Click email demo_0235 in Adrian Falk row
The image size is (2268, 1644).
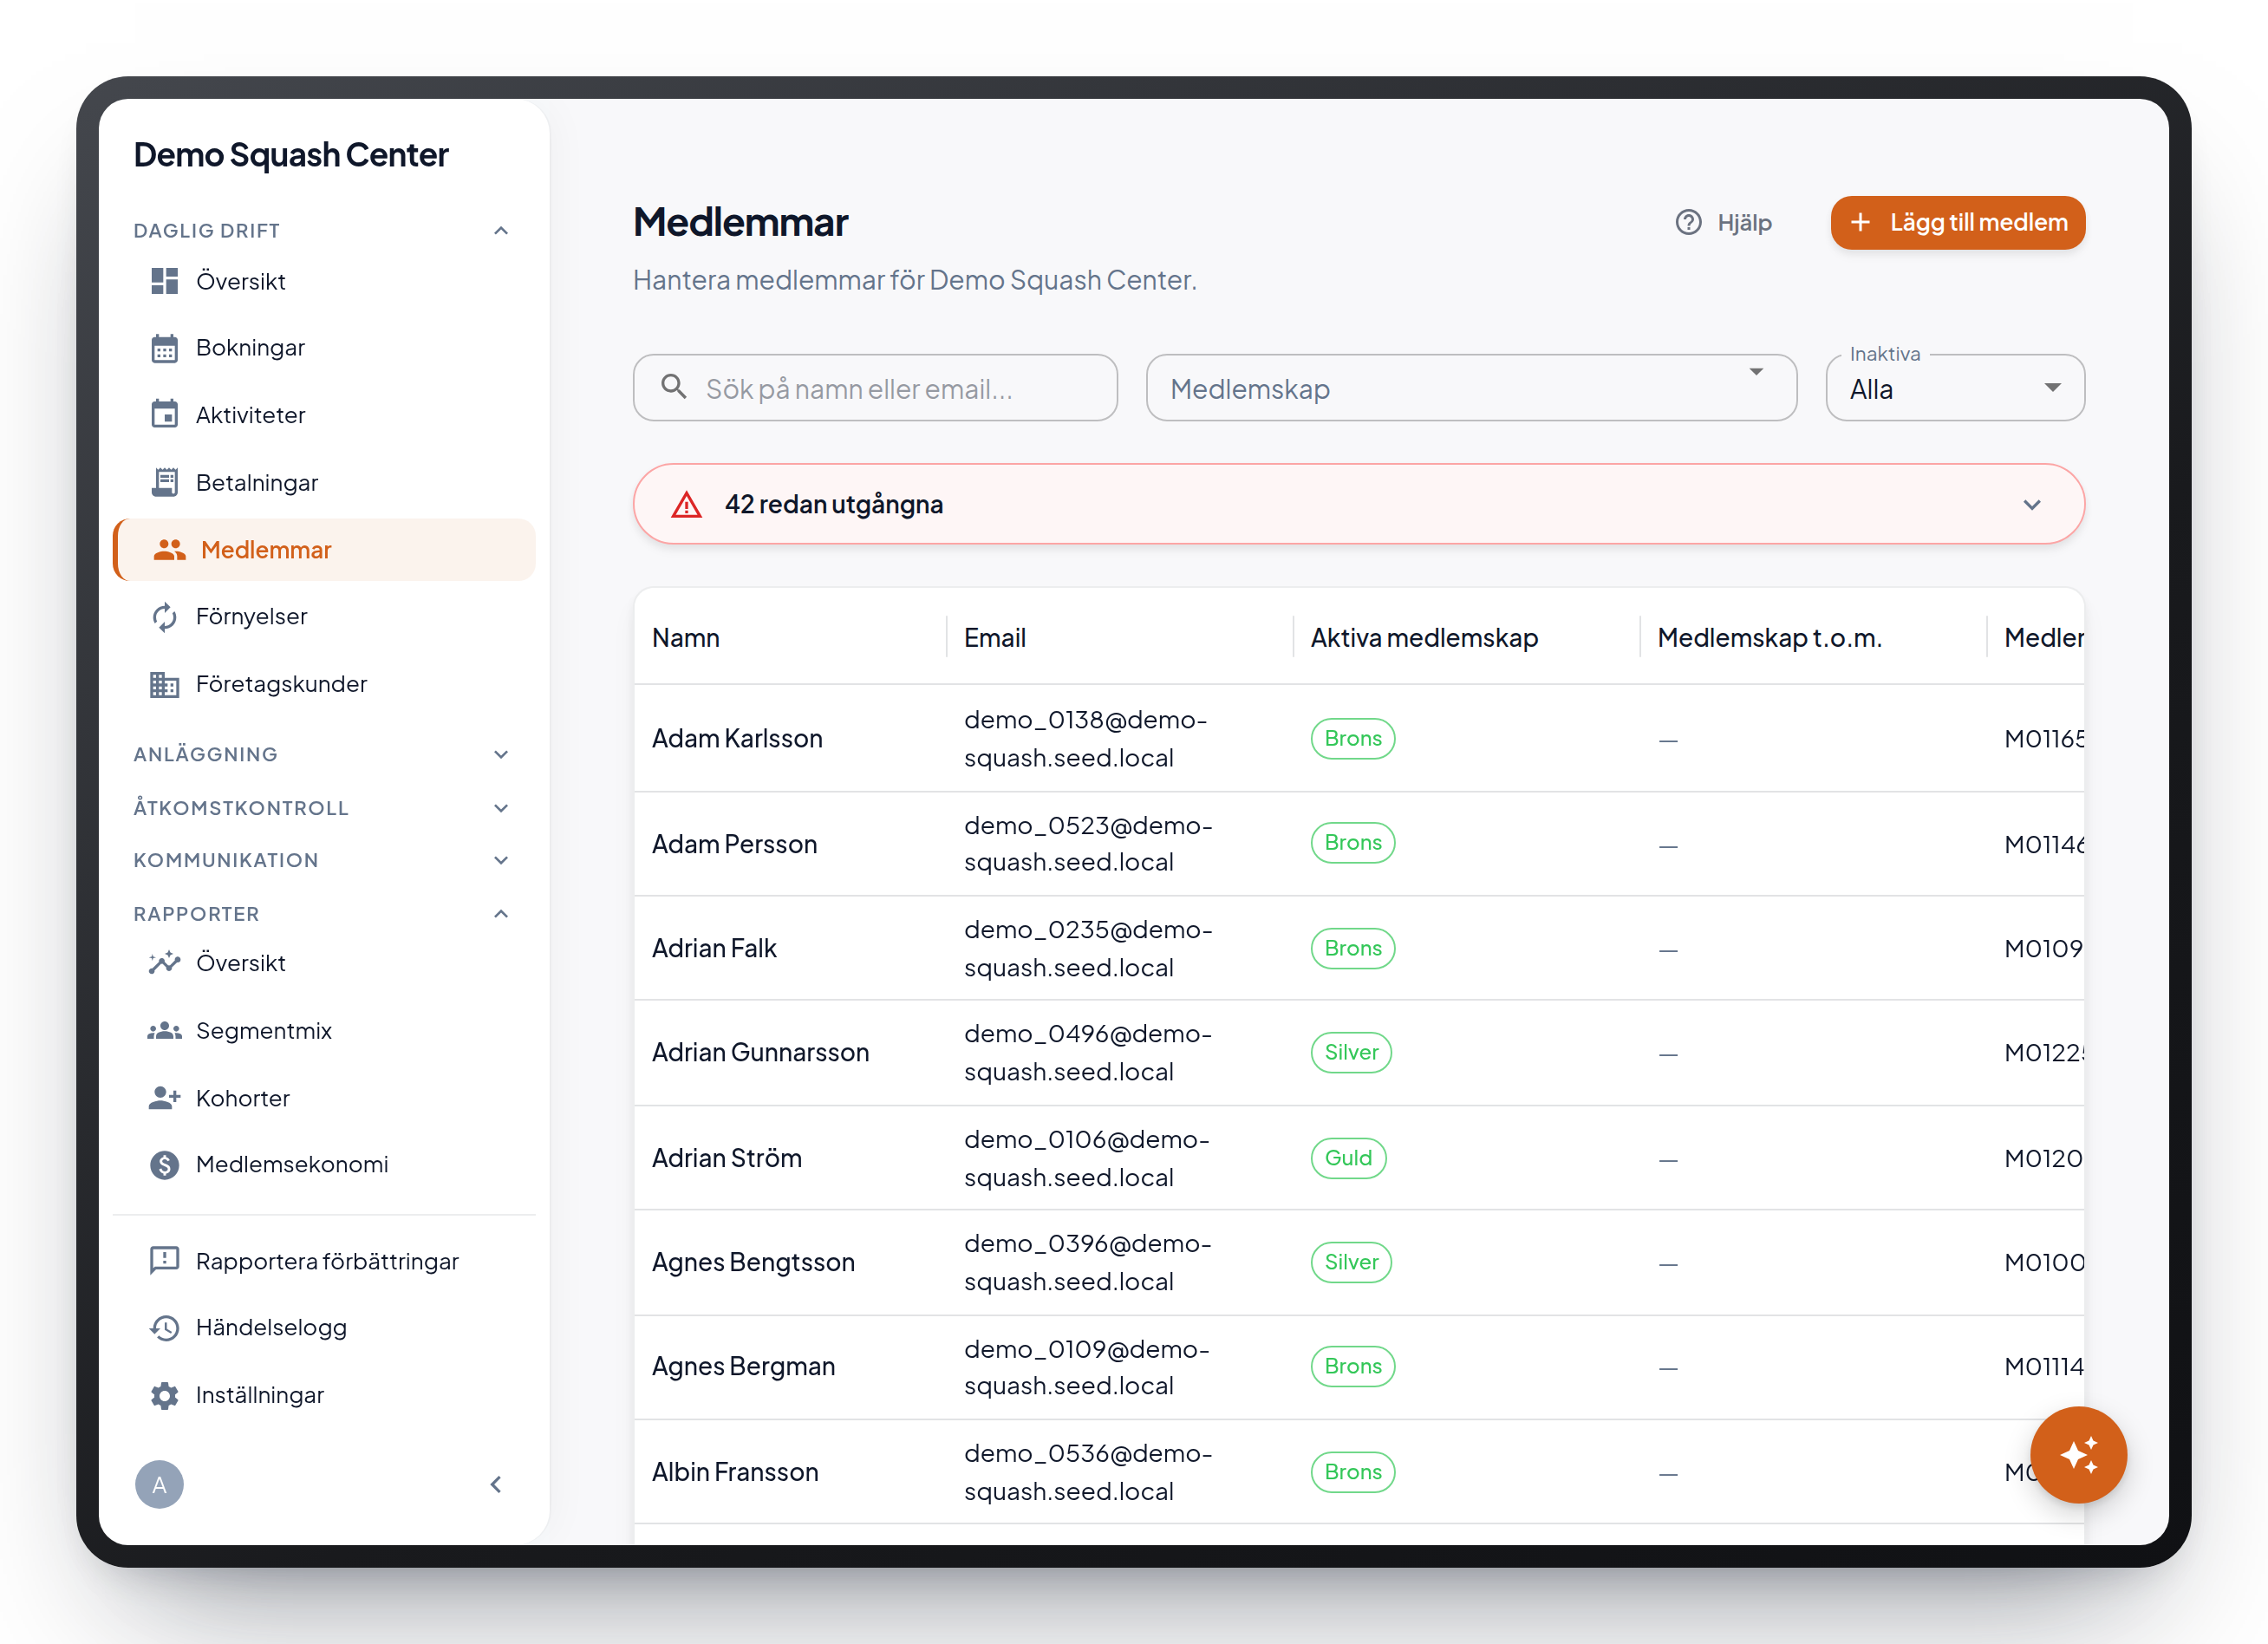[x=1088, y=948]
